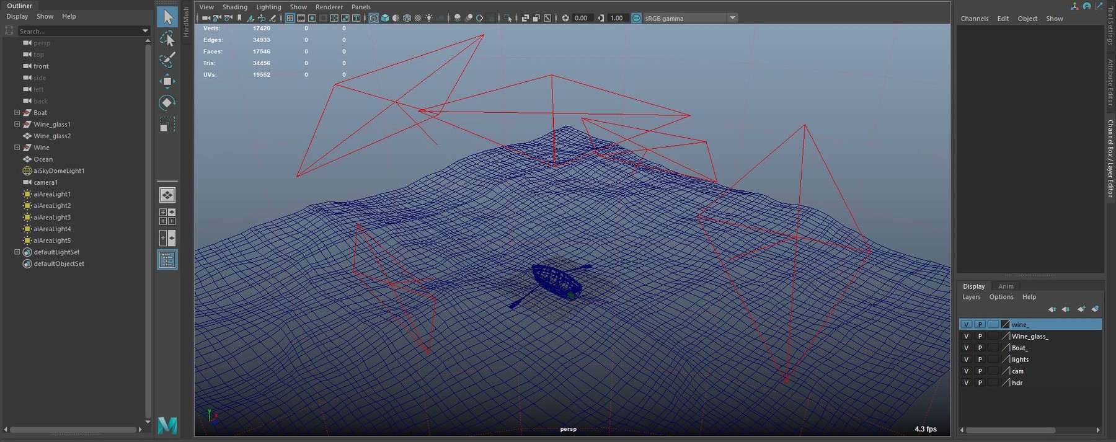
Task: Toggle playback P on hdr layer
Action: pyautogui.click(x=980, y=383)
